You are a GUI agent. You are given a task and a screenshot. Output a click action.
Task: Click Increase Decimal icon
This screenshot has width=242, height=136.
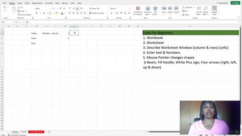coord(125,13)
